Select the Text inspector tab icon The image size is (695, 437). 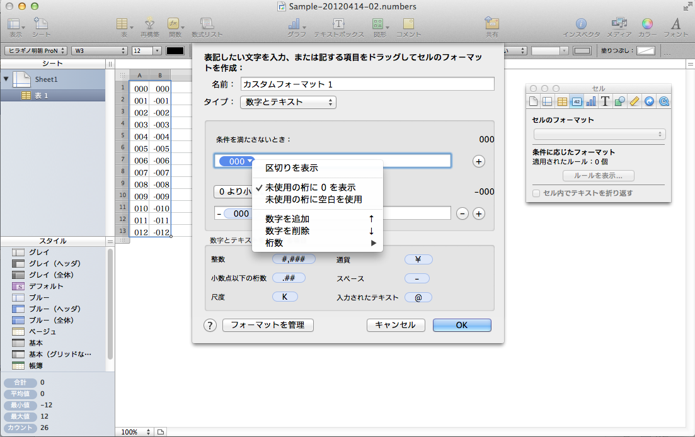tap(605, 101)
